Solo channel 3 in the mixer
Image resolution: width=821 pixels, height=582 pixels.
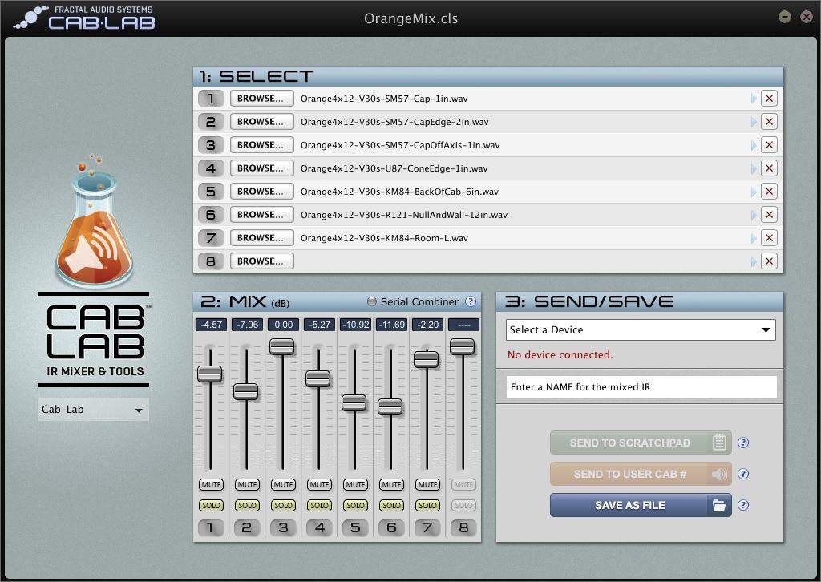pyautogui.click(x=283, y=506)
